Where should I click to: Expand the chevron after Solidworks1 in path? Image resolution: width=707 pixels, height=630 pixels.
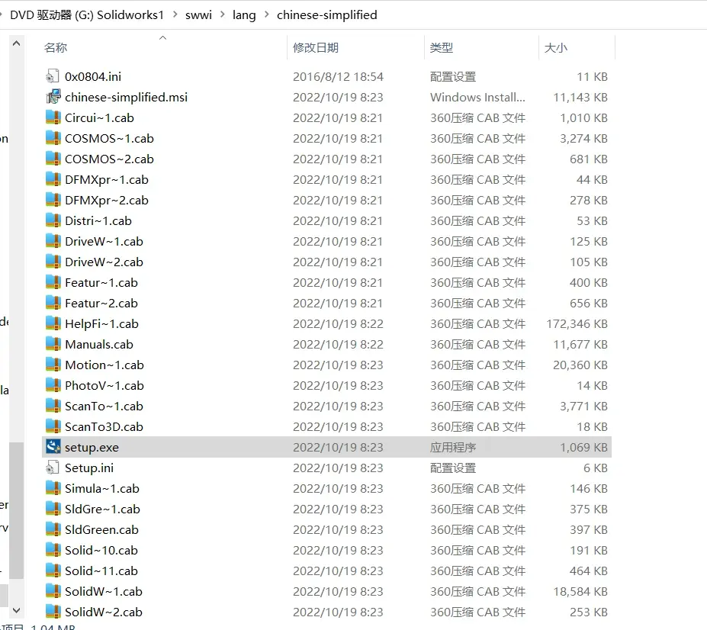175,15
